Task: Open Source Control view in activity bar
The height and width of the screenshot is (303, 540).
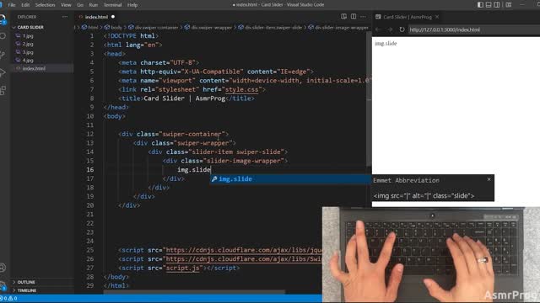Action: [3, 54]
